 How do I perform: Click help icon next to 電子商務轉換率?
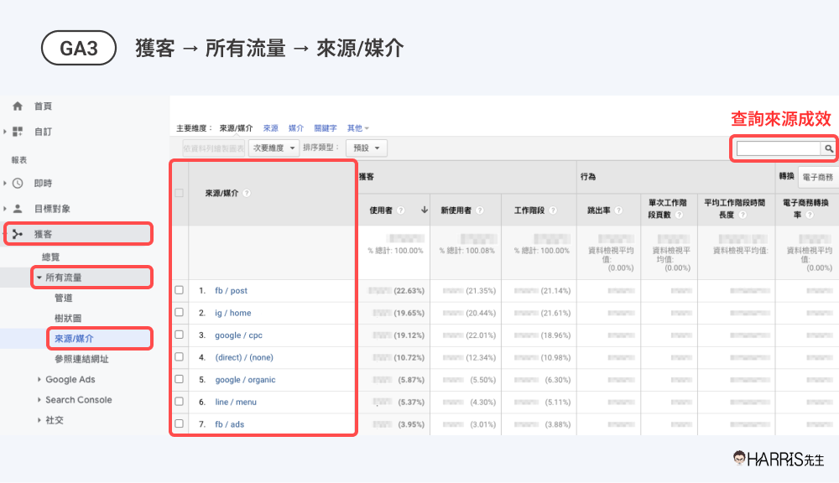810,215
